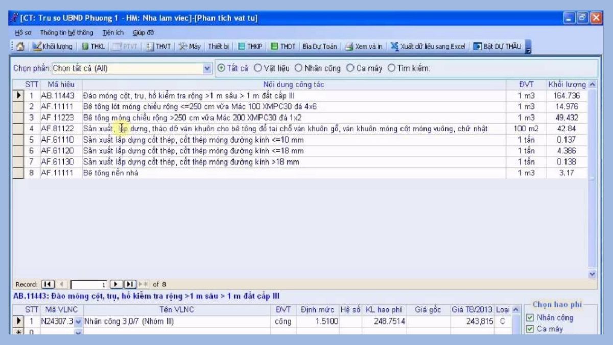Click the Nhân công 3,0/7 (Nhóm III) cell
Screen dimensions: 613x345
[176, 321]
